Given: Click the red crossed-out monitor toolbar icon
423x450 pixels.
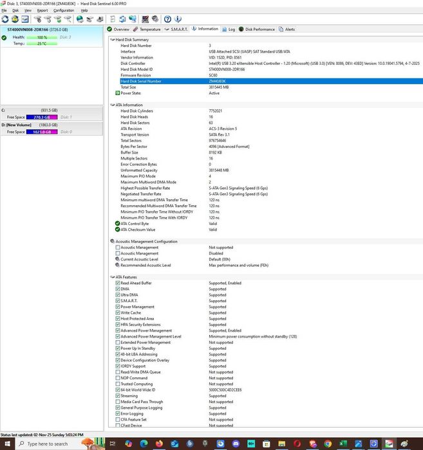Looking at the screenshot, I should [x=145, y=19].
